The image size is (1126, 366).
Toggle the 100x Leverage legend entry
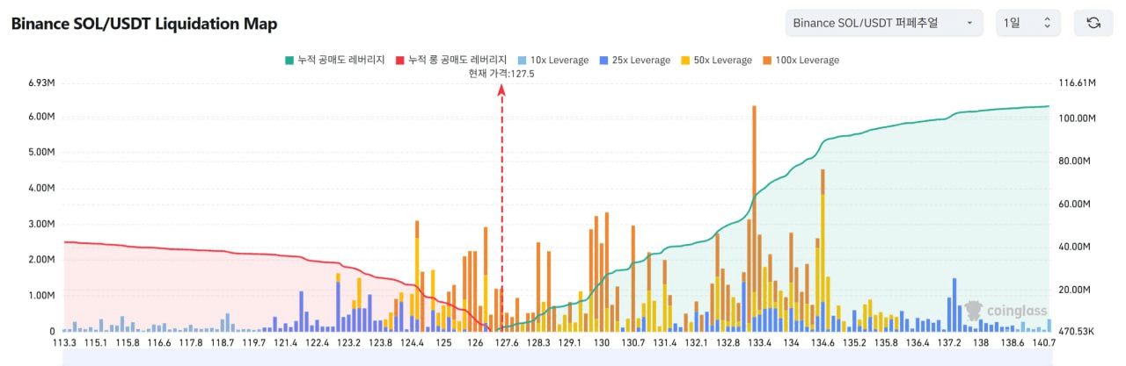tap(801, 60)
